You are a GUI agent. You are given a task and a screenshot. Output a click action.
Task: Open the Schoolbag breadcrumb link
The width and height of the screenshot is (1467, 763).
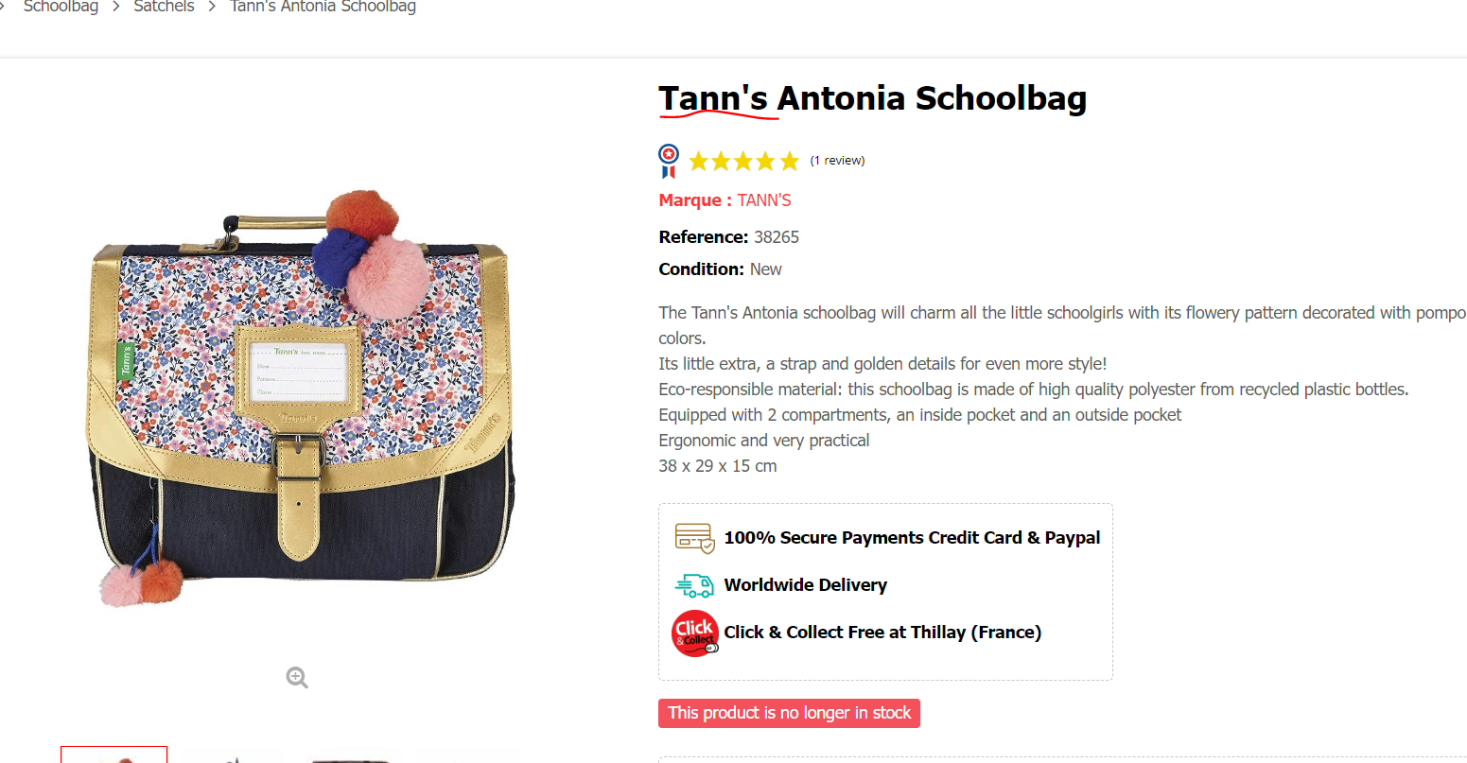coord(61,7)
